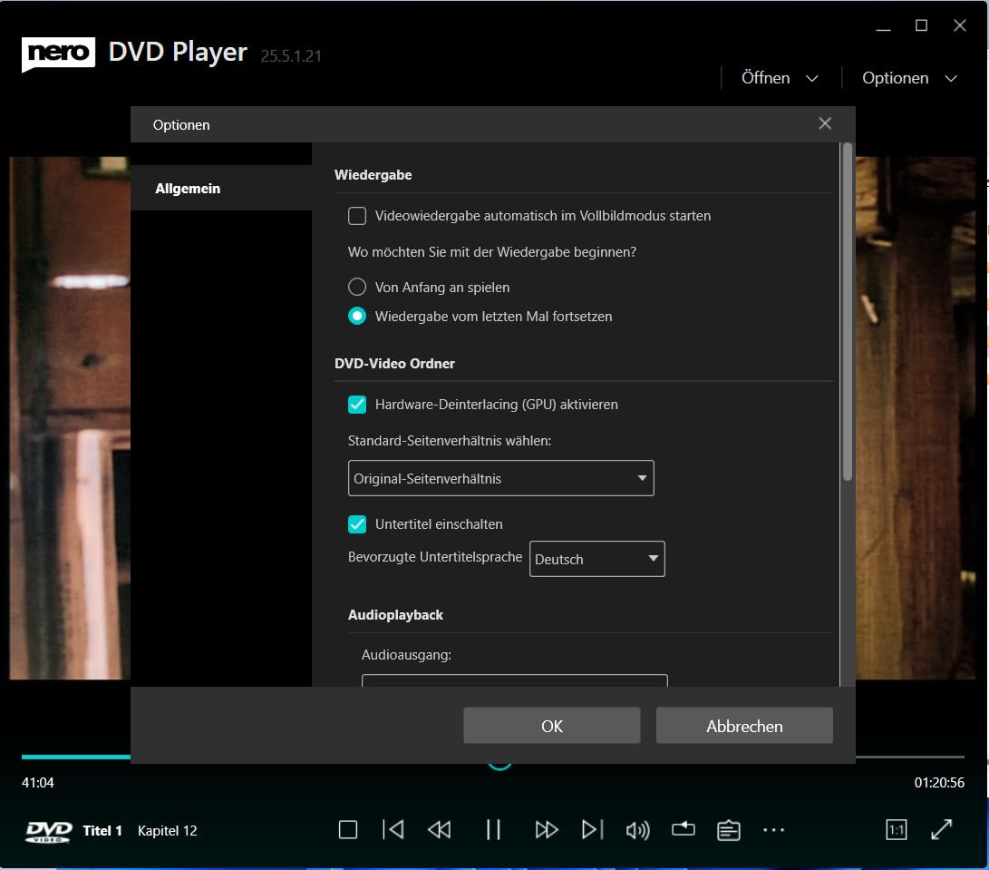Stop playback with the square stop icon
Image resolution: width=989 pixels, height=870 pixels.
click(347, 829)
